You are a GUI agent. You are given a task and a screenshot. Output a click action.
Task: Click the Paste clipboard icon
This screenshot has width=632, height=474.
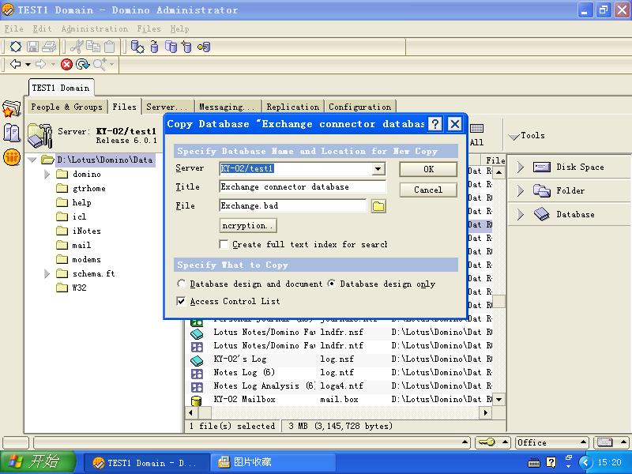[110, 47]
